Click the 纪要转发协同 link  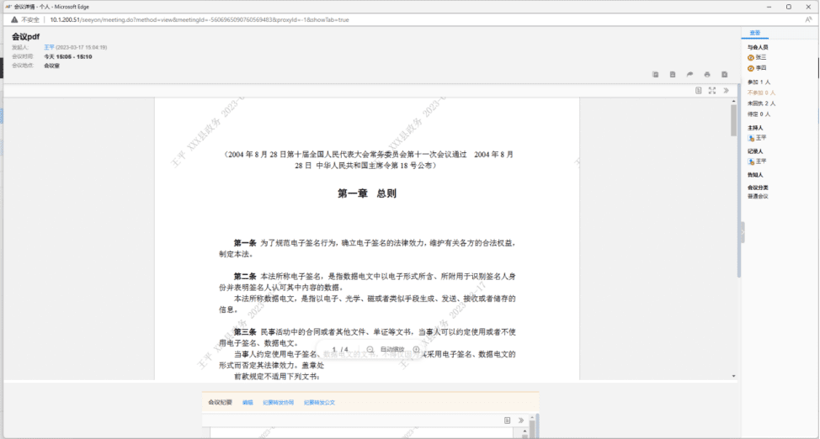(x=278, y=402)
